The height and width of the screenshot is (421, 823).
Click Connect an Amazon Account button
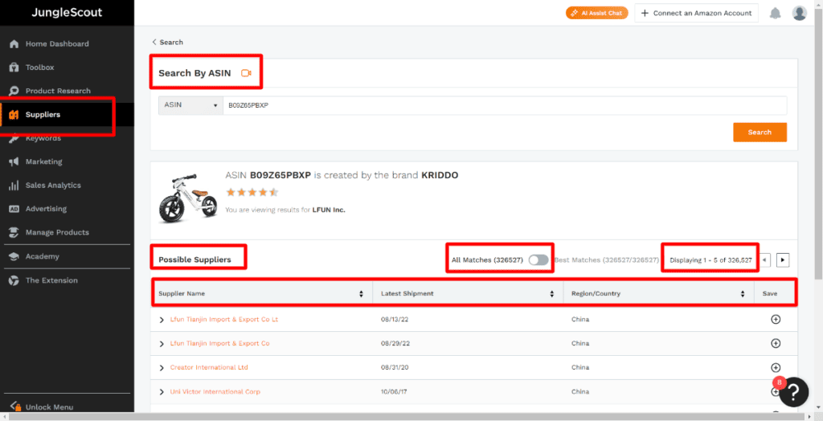[697, 13]
